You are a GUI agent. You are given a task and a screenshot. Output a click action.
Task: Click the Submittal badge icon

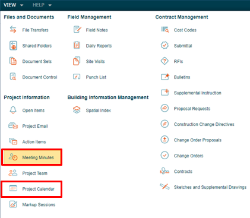tap(164, 45)
